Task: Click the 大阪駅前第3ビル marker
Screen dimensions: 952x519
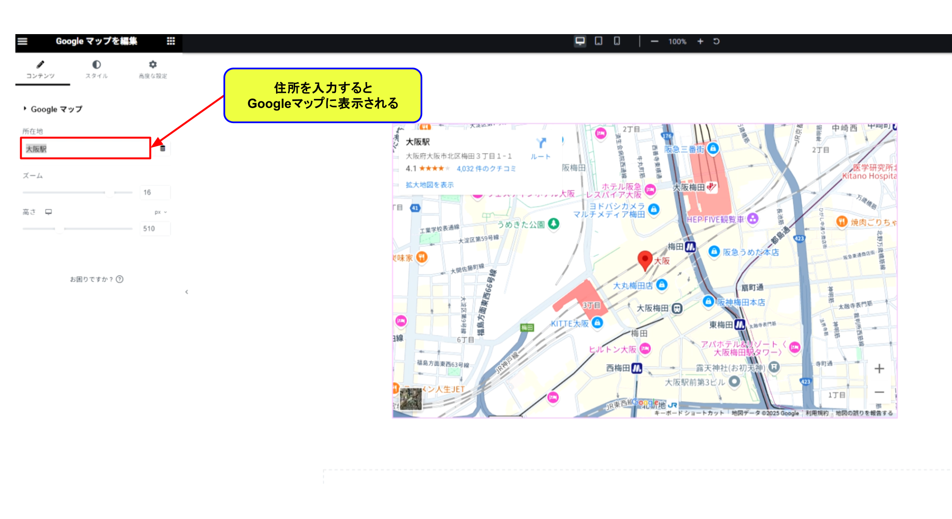Action: [x=734, y=382]
